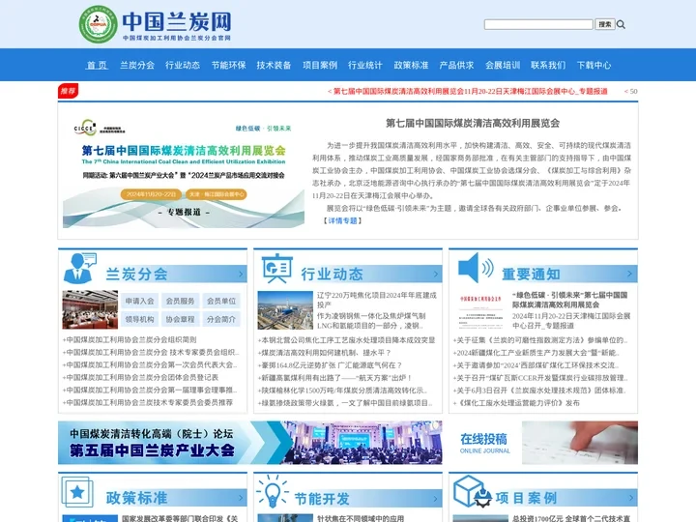Open 豪掷164.8亿元逆势扩张 news link
Viewport: 696px width, 522px height.
point(331,364)
